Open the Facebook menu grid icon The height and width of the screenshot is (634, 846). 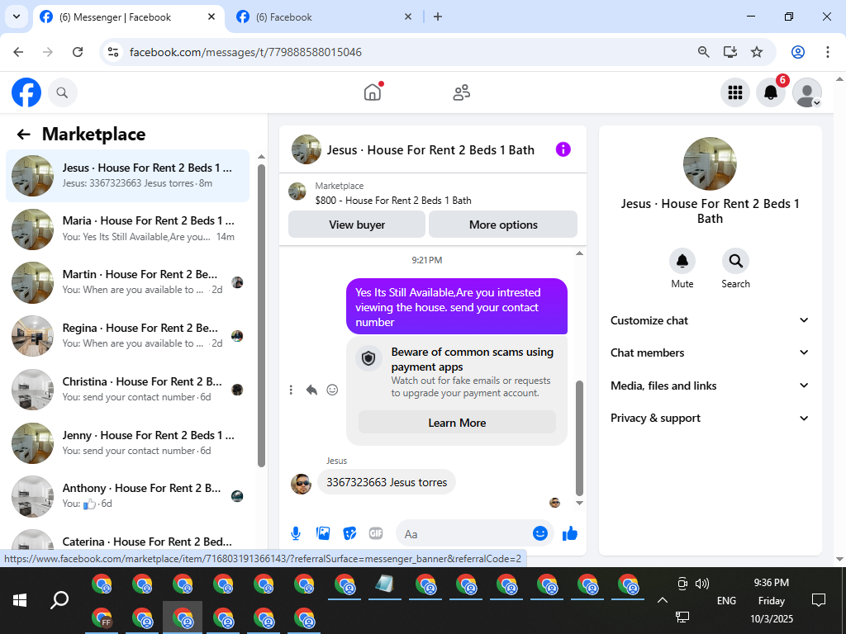coord(734,92)
